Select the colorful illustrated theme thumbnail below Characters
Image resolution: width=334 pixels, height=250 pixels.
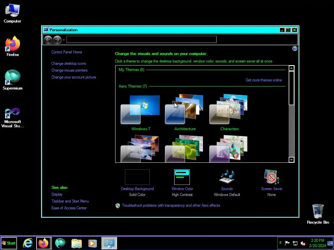tap(229, 149)
